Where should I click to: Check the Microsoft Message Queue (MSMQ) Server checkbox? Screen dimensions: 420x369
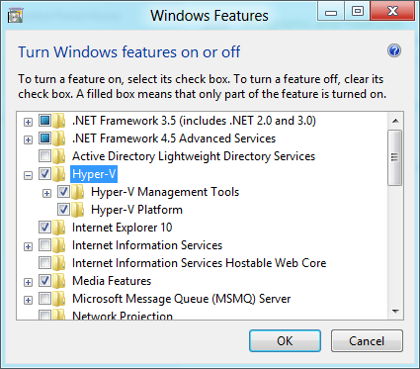click(x=44, y=299)
